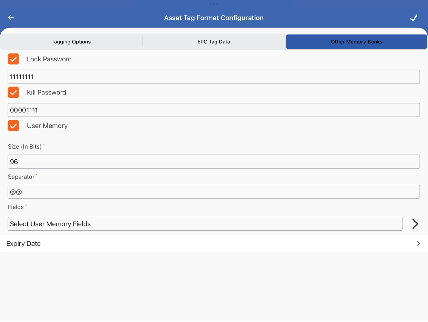
Task: Open the EPC Tag Data tab
Action: (x=214, y=42)
